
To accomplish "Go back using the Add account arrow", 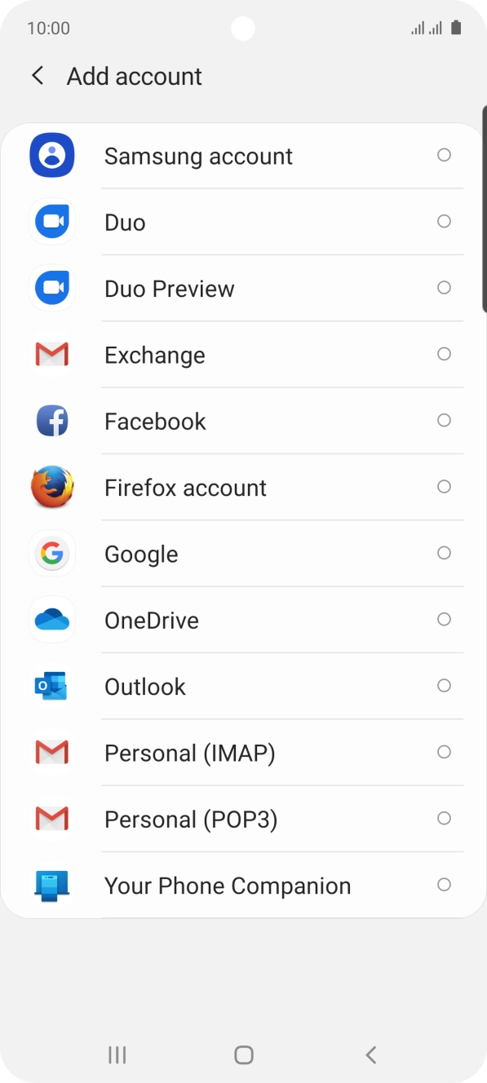I will (x=37, y=75).
